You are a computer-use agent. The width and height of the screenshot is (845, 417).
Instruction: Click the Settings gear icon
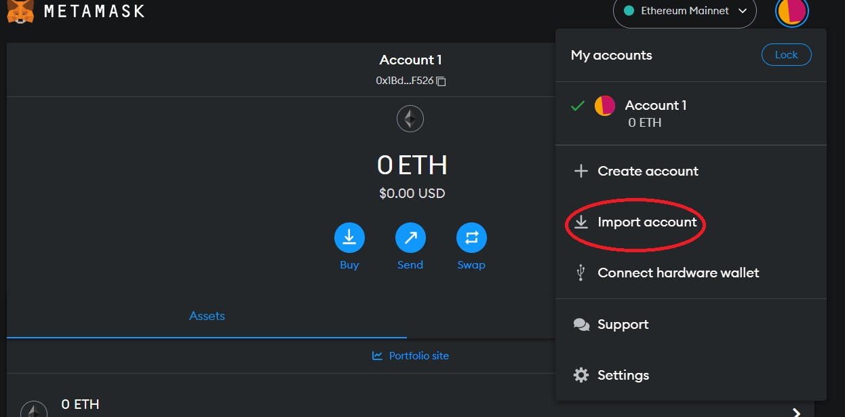click(581, 375)
